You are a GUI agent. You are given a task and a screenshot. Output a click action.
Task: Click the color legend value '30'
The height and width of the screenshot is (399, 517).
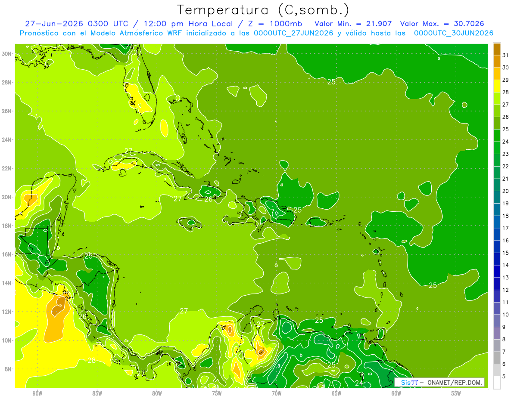[506, 68]
